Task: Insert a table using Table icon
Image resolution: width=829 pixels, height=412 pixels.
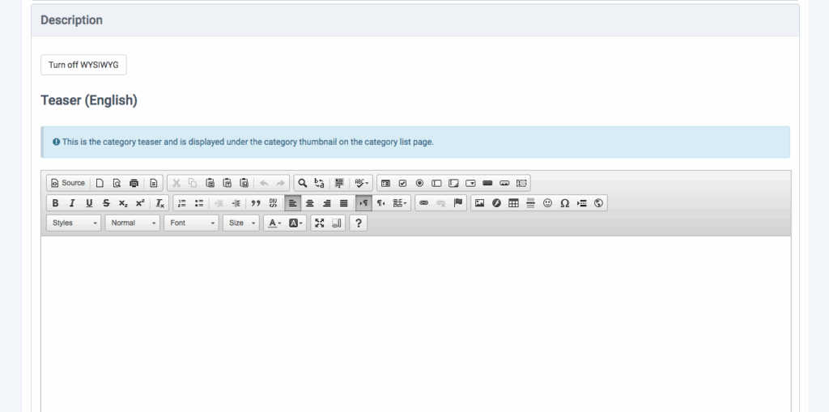Action: click(513, 203)
